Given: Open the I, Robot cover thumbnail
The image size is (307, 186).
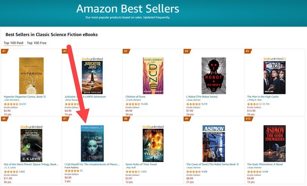Looking at the screenshot, I should click(x=214, y=76).
